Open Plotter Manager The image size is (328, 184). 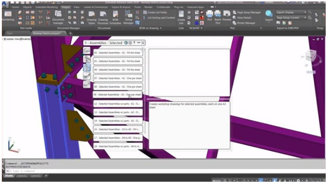point(244,23)
